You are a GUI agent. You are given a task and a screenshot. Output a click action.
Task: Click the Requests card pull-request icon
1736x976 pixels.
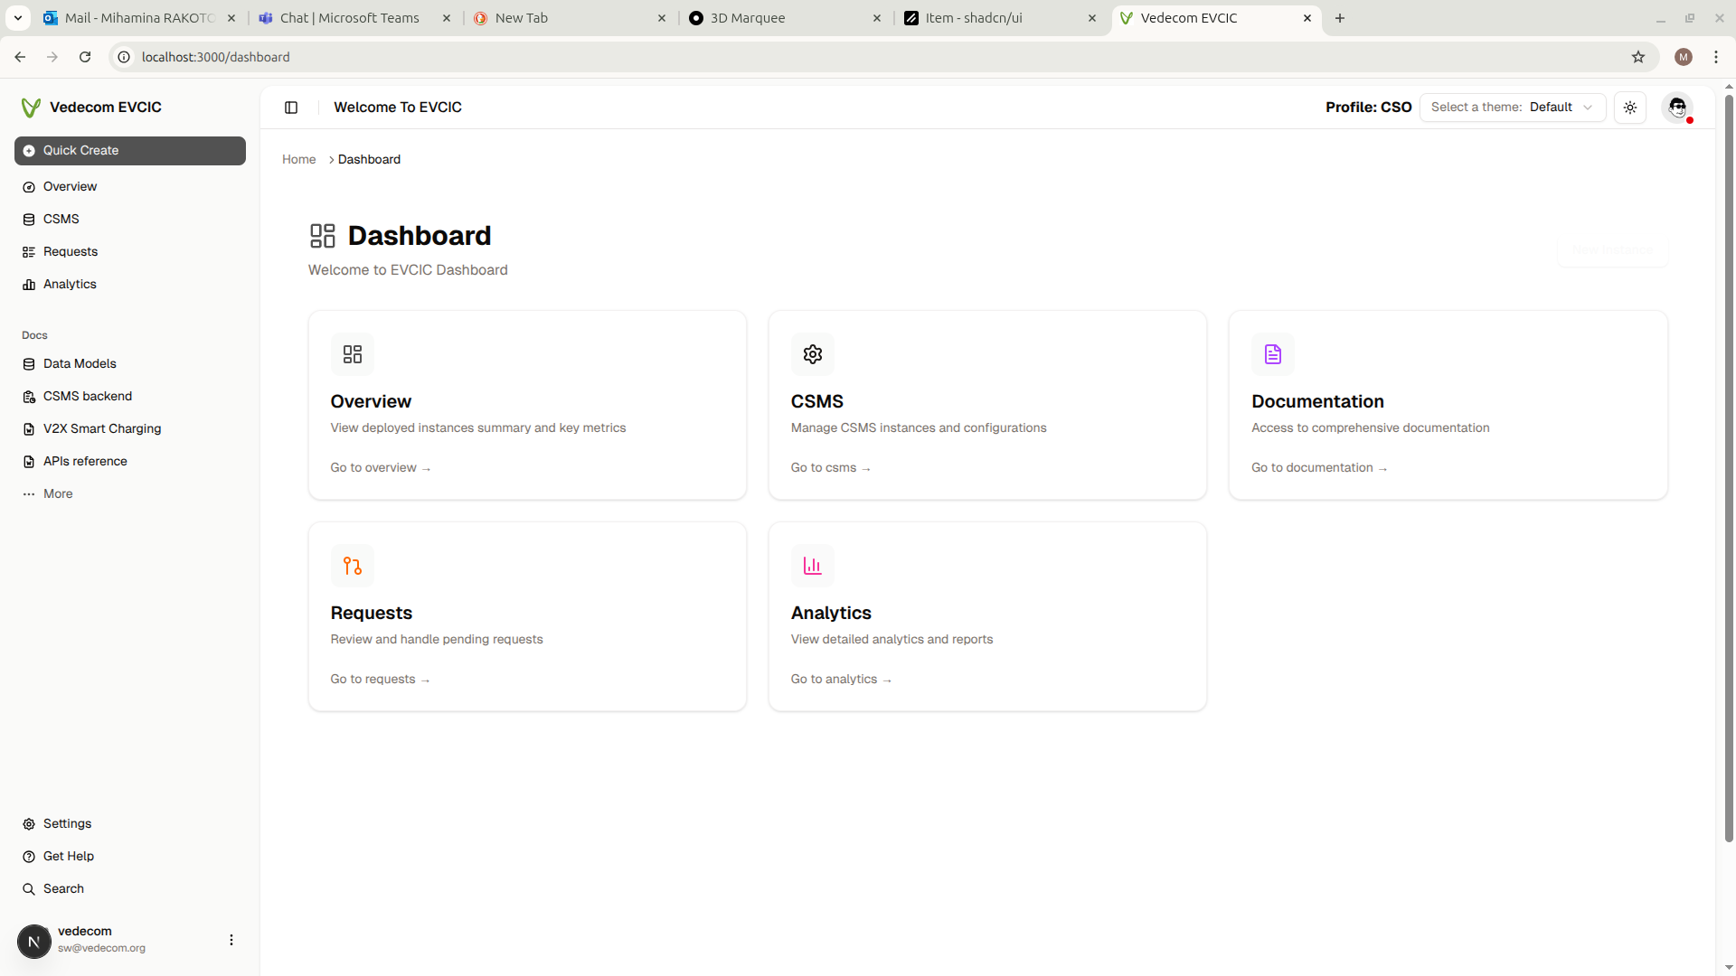point(352,566)
